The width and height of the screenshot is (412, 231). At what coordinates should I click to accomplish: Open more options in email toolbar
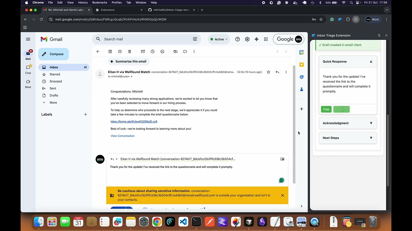click(x=194, y=51)
